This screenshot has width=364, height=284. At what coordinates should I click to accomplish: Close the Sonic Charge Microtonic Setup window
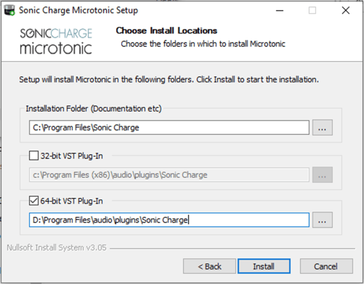coord(346,10)
